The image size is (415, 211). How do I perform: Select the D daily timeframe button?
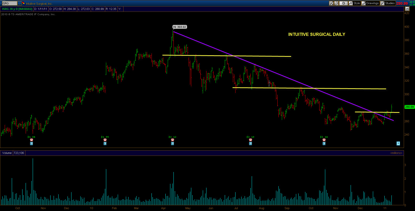[344, 3]
